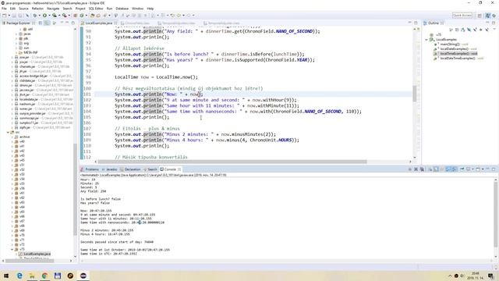The width and height of the screenshot is (499, 281).
Task: Minimize the Package Explorer view
Action: pyautogui.click(x=68, y=23)
